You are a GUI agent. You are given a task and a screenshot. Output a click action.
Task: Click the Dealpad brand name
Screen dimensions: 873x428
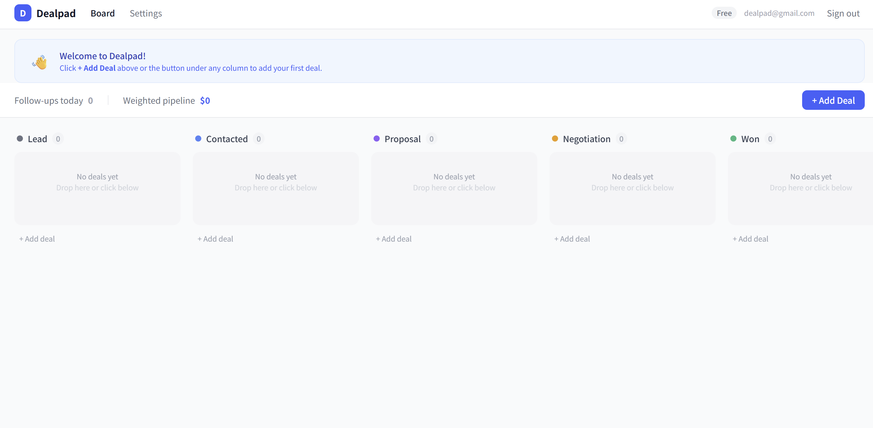click(56, 13)
